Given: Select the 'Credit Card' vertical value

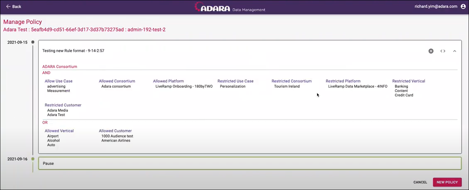Looking at the screenshot, I should click(x=404, y=95).
